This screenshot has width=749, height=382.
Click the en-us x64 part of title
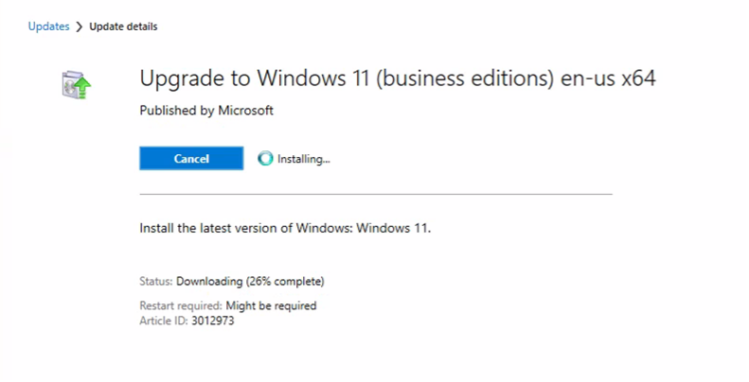click(x=608, y=78)
